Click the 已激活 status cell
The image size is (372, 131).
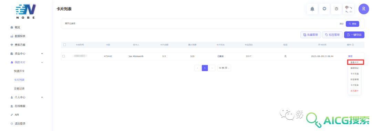(221, 56)
